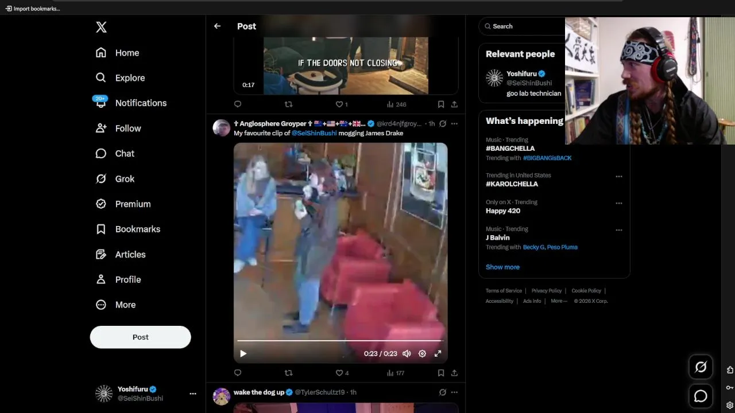Go back with the arrow icon
The image size is (735, 413).
click(217, 26)
